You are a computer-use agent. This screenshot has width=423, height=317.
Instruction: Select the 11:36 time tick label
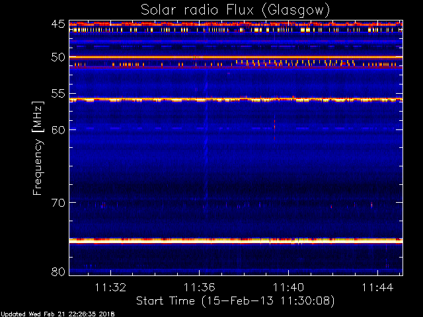[x=199, y=288]
